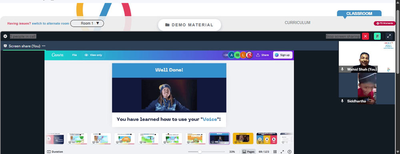Open the call settings gear icon
This screenshot has width=400, height=154.
tap(5, 36)
